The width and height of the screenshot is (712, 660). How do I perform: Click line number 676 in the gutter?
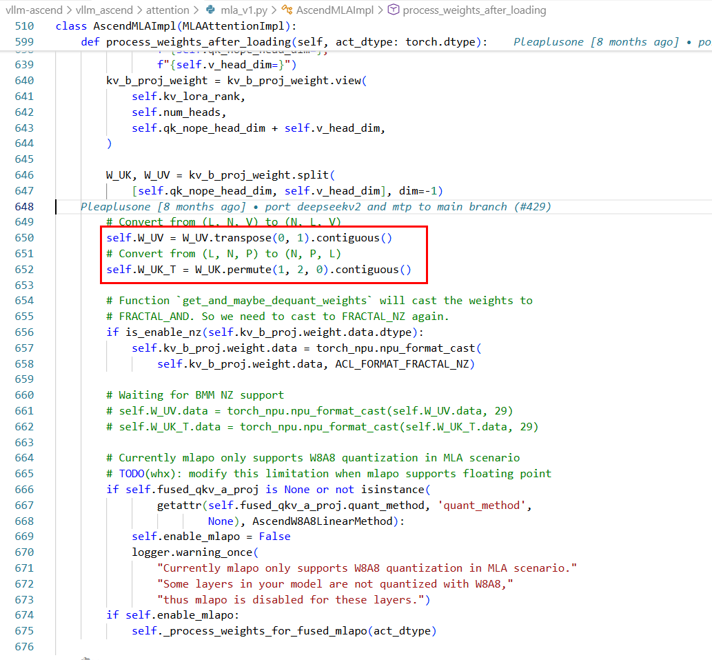click(x=24, y=647)
